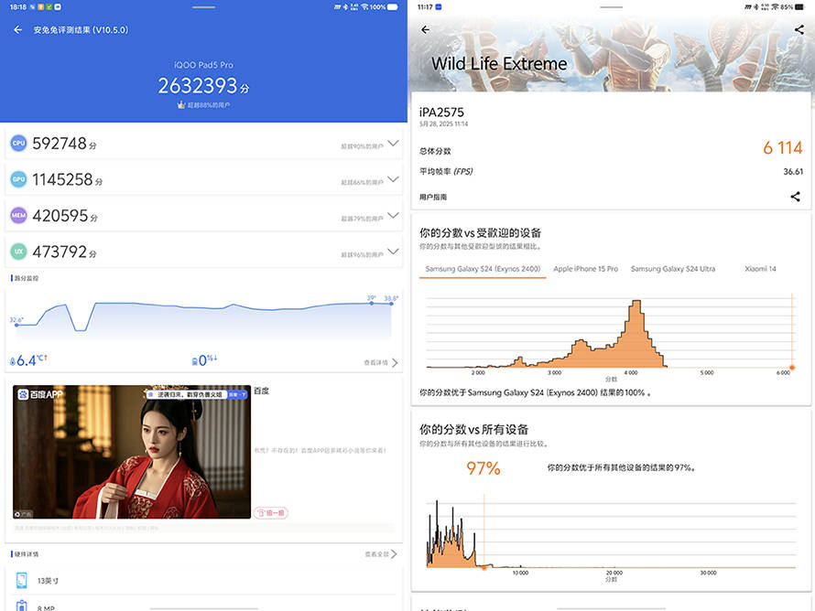Tap share icon on Wild Life Extreme banner
The width and height of the screenshot is (815, 611).
point(799,30)
